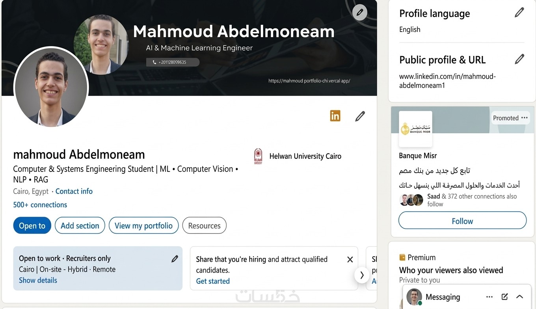Viewport: 536px width, 309px height.
Task: Edit profile intro with pencil icon
Action: tap(360, 116)
